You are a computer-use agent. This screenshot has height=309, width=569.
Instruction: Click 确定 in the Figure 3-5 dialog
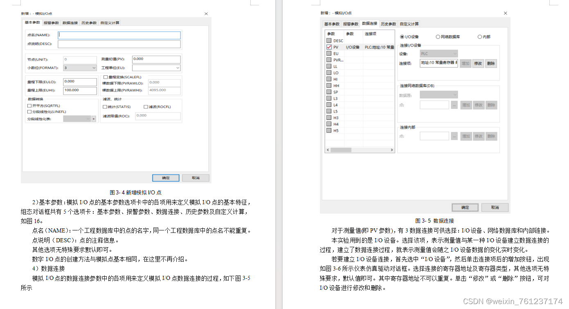pyautogui.click(x=465, y=208)
